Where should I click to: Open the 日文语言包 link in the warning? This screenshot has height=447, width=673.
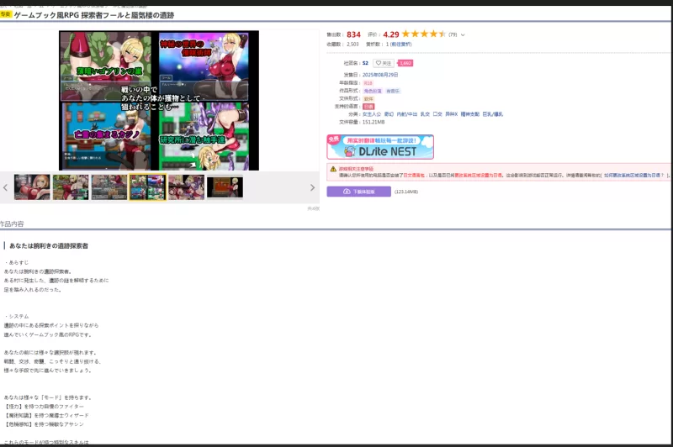click(x=414, y=176)
